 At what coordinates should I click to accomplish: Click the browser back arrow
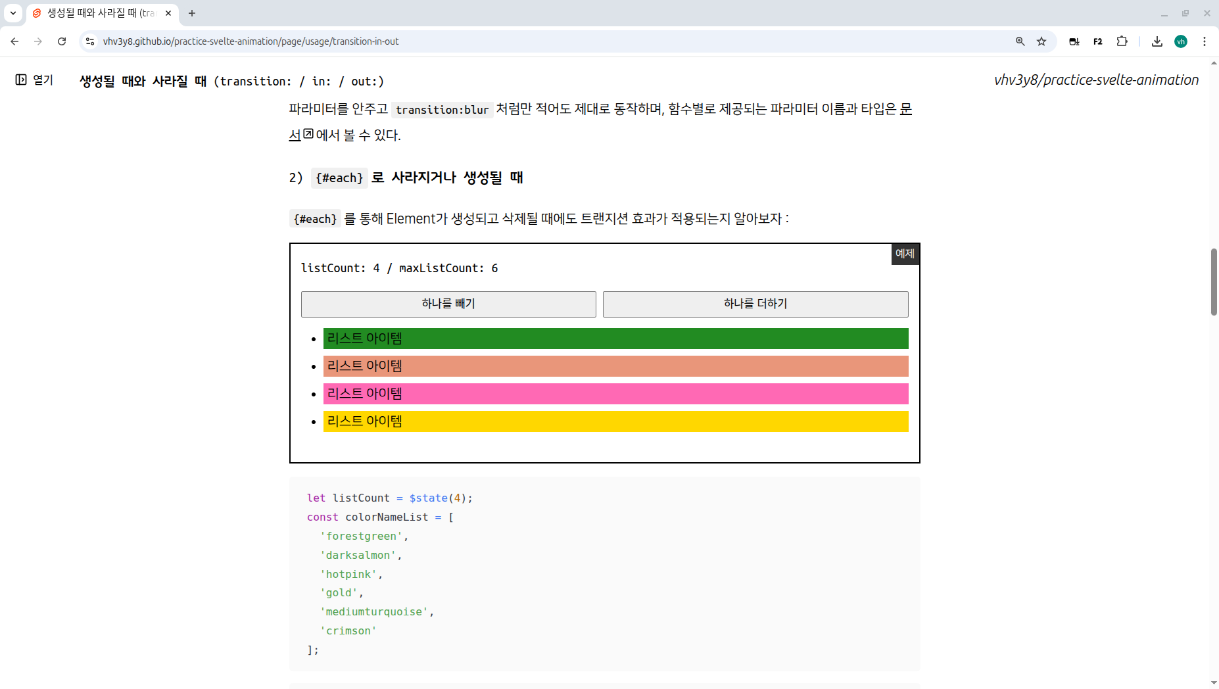coord(14,41)
